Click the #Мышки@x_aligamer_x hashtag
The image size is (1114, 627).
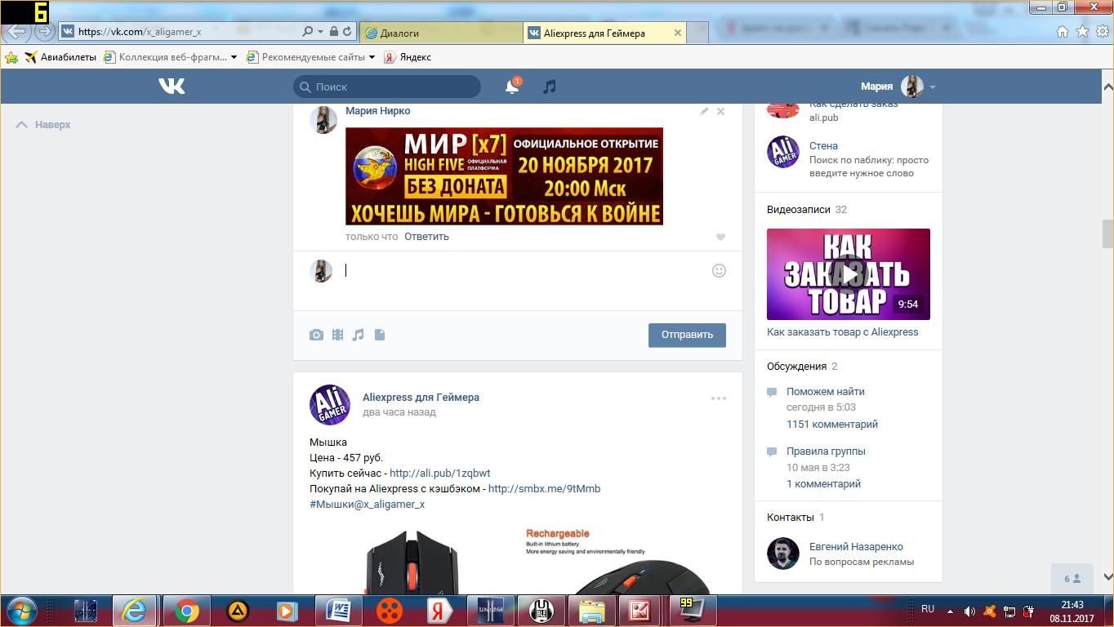(367, 505)
